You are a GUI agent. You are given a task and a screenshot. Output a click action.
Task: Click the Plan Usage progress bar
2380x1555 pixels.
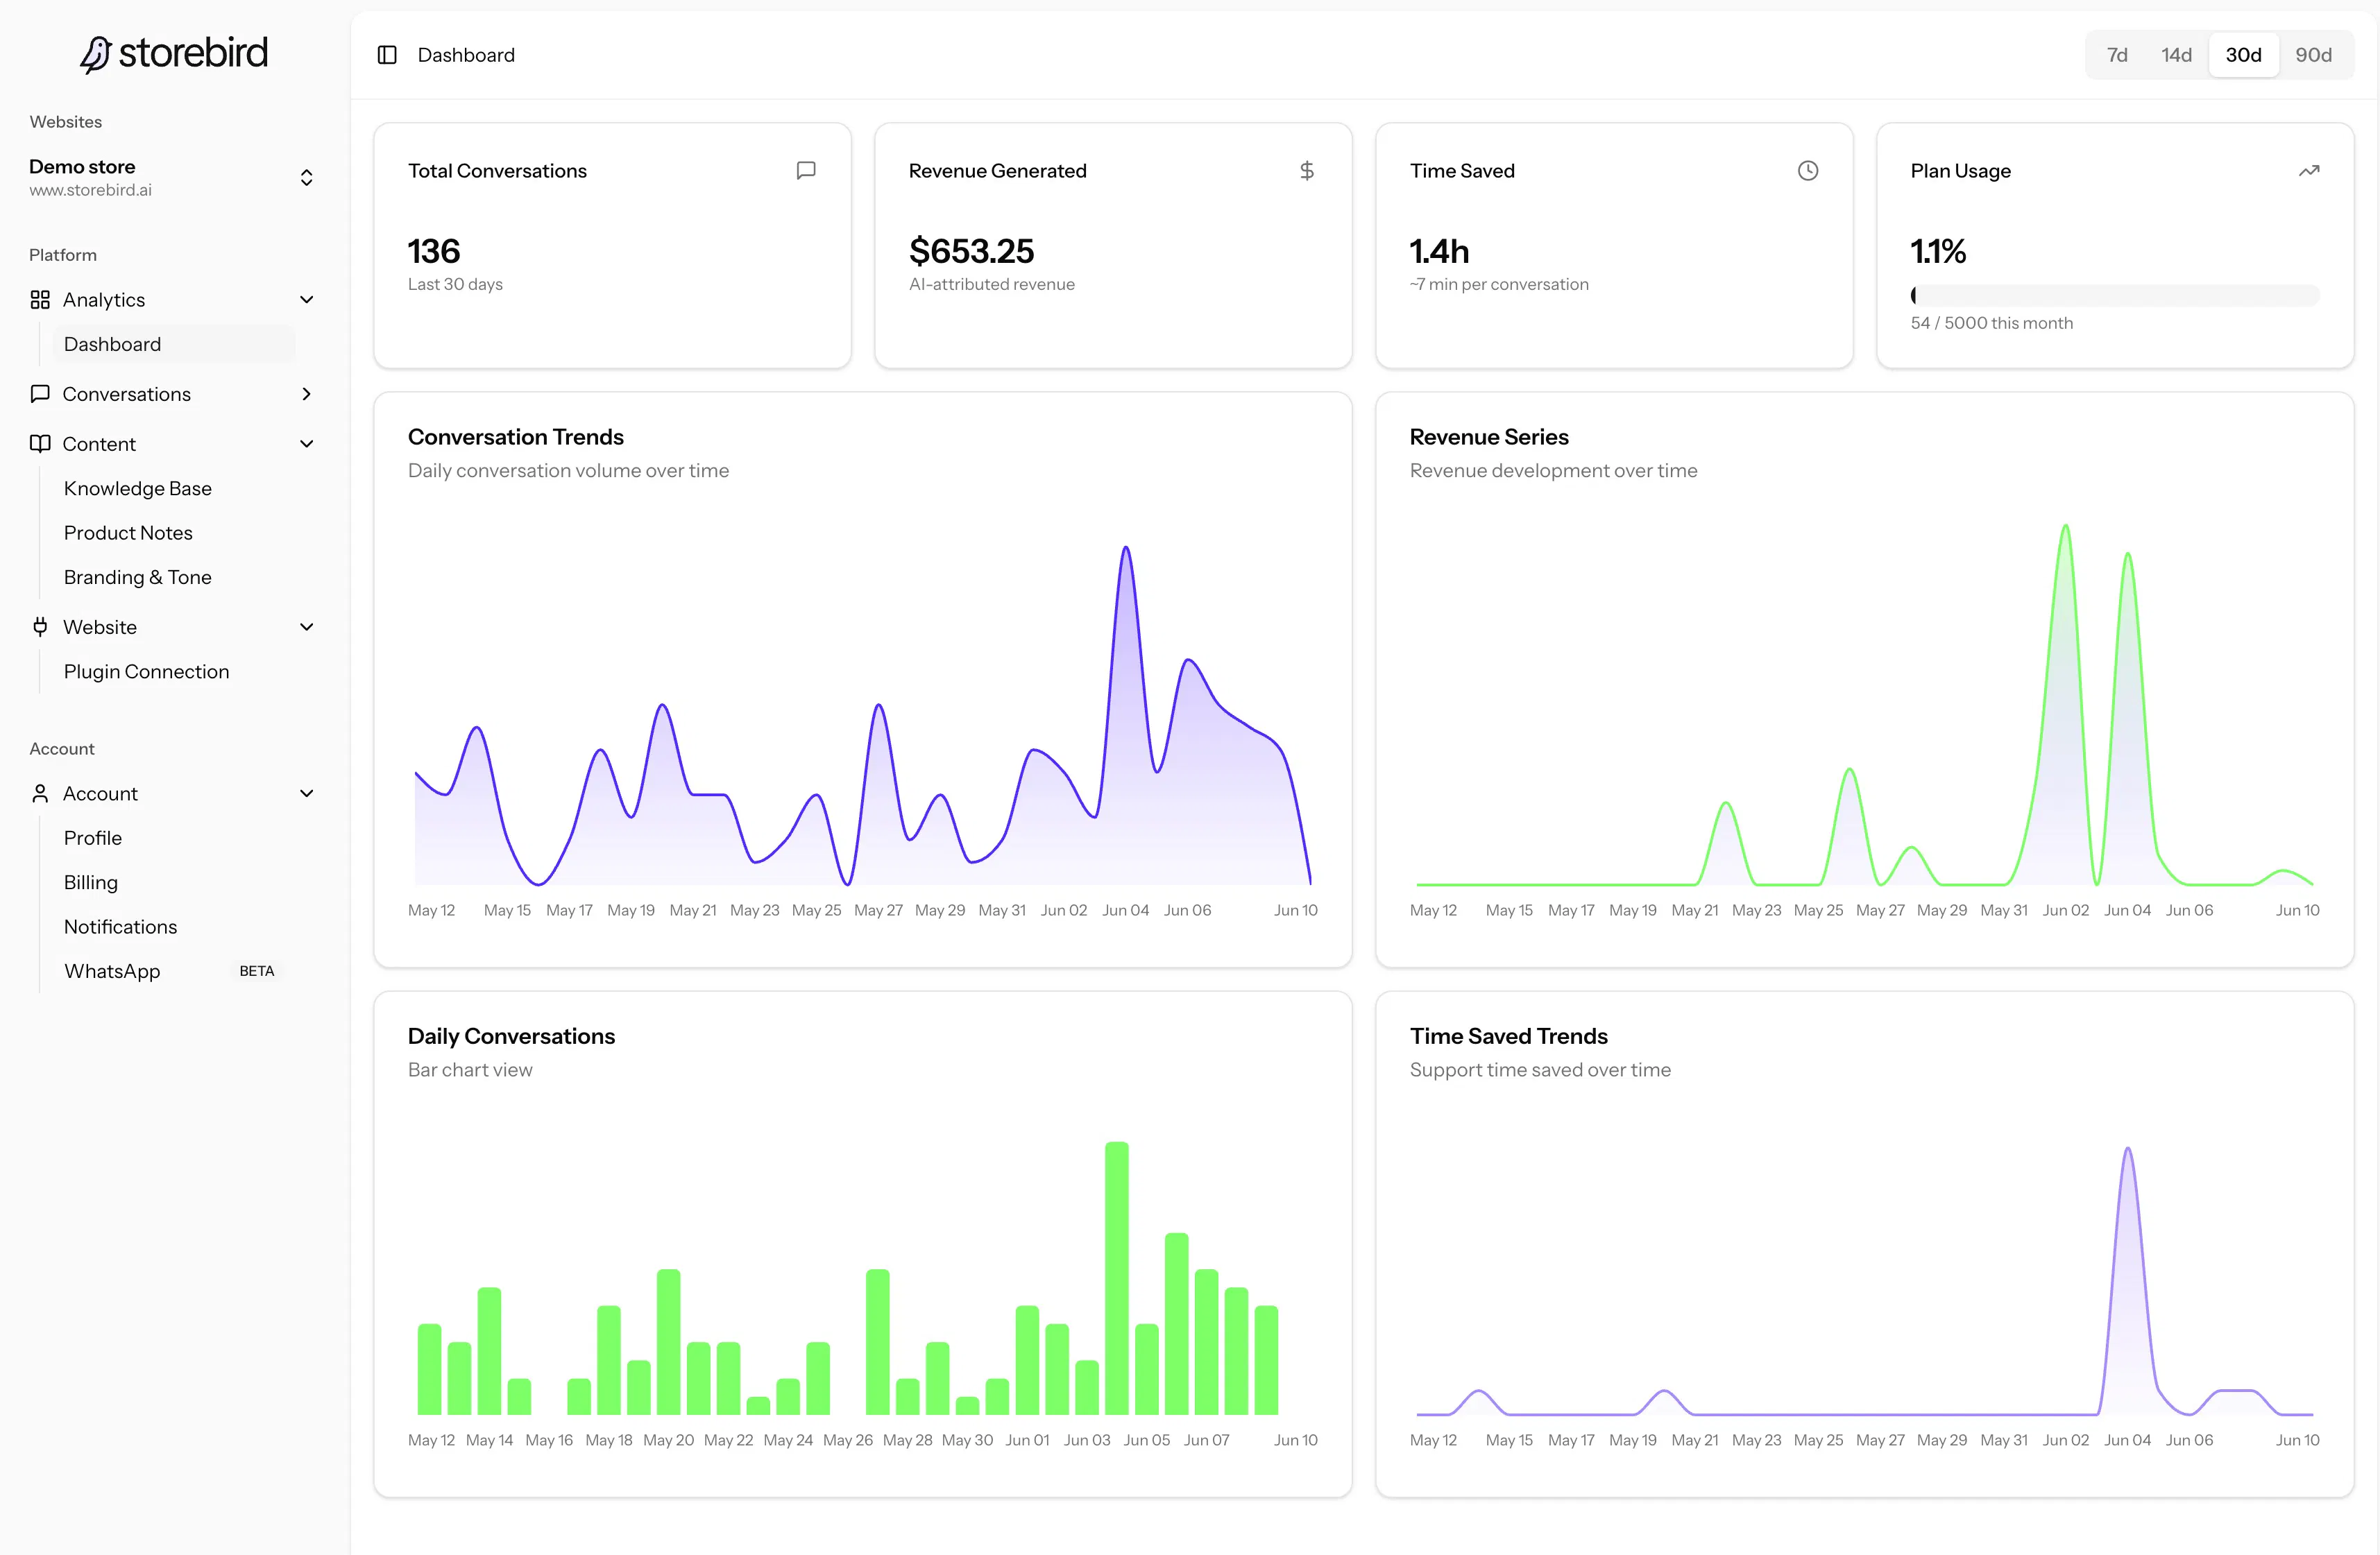pos(2115,295)
